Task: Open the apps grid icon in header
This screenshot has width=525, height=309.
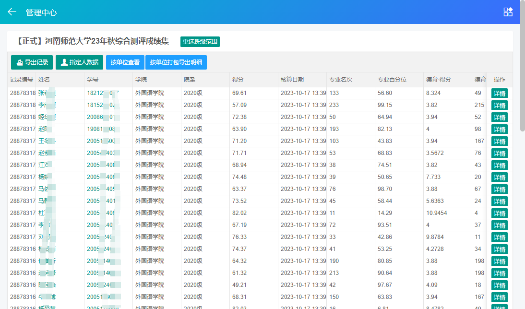Action: [x=508, y=12]
